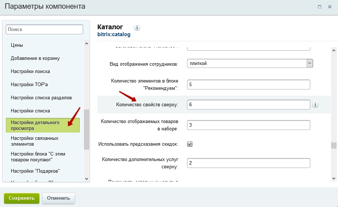338x207 pixels.
Task: Open Настройки поиска section
Action: pos(30,72)
